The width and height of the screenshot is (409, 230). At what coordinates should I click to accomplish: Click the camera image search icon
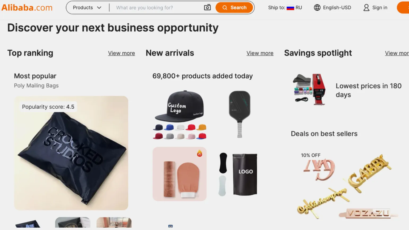tap(207, 7)
